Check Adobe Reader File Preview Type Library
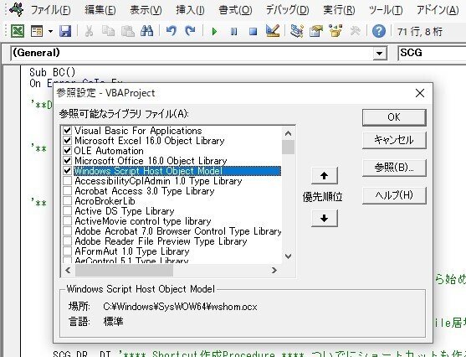 [x=68, y=241]
